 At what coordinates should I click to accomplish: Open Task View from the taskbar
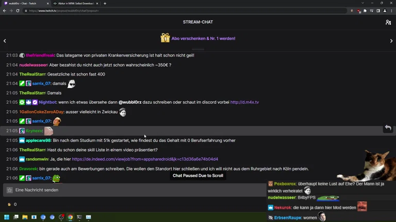(x=16, y=217)
